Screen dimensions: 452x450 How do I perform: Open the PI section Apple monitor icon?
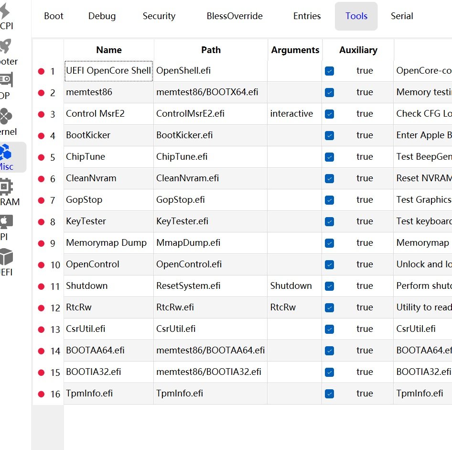(x=6, y=222)
